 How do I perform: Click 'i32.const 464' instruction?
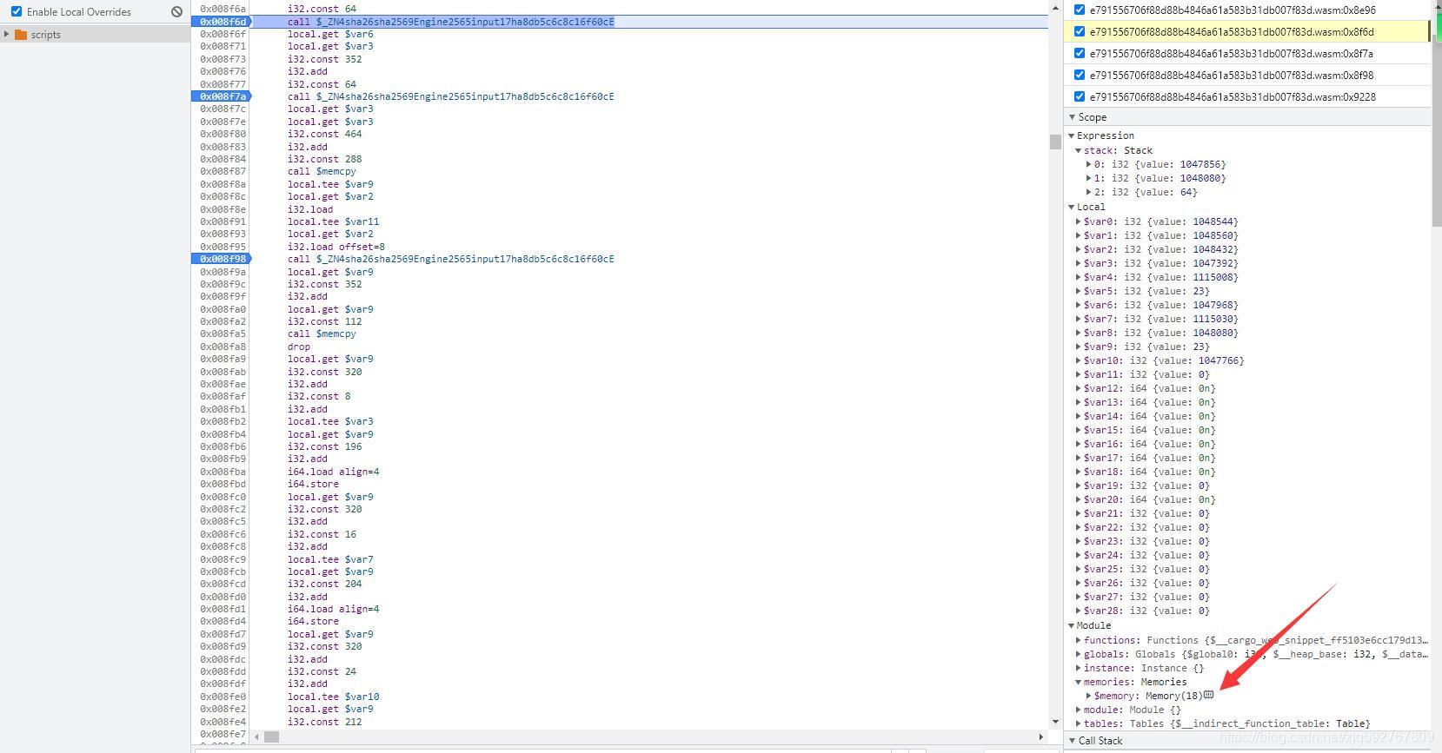point(324,134)
